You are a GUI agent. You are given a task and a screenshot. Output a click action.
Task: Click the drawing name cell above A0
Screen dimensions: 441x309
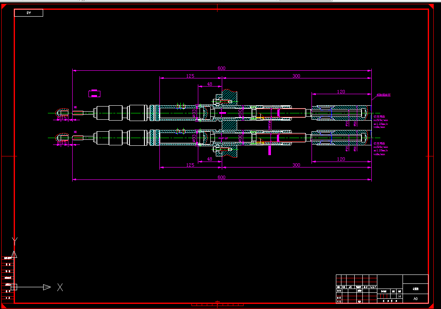[415, 289]
